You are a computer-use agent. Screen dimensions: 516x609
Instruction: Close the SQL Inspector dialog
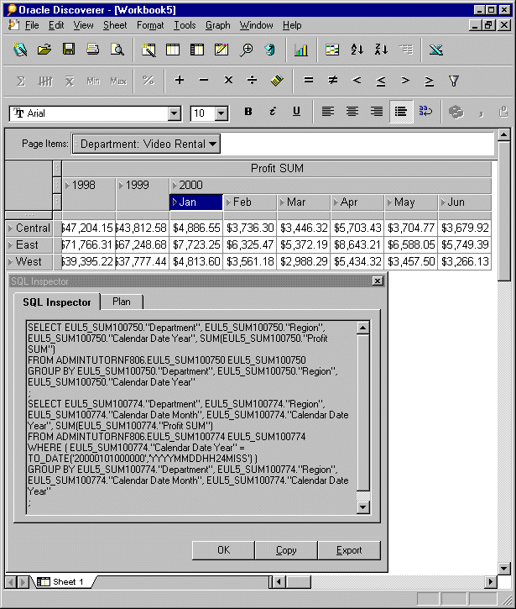(x=378, y=281)
